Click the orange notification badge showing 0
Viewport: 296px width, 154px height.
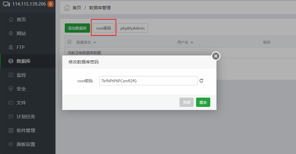(x=50, y=4)
